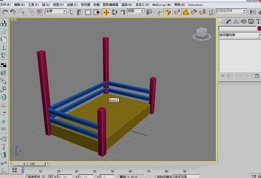Click the Redo arrow icon
This screenshot has width=261, height=178.
(13, 12)
